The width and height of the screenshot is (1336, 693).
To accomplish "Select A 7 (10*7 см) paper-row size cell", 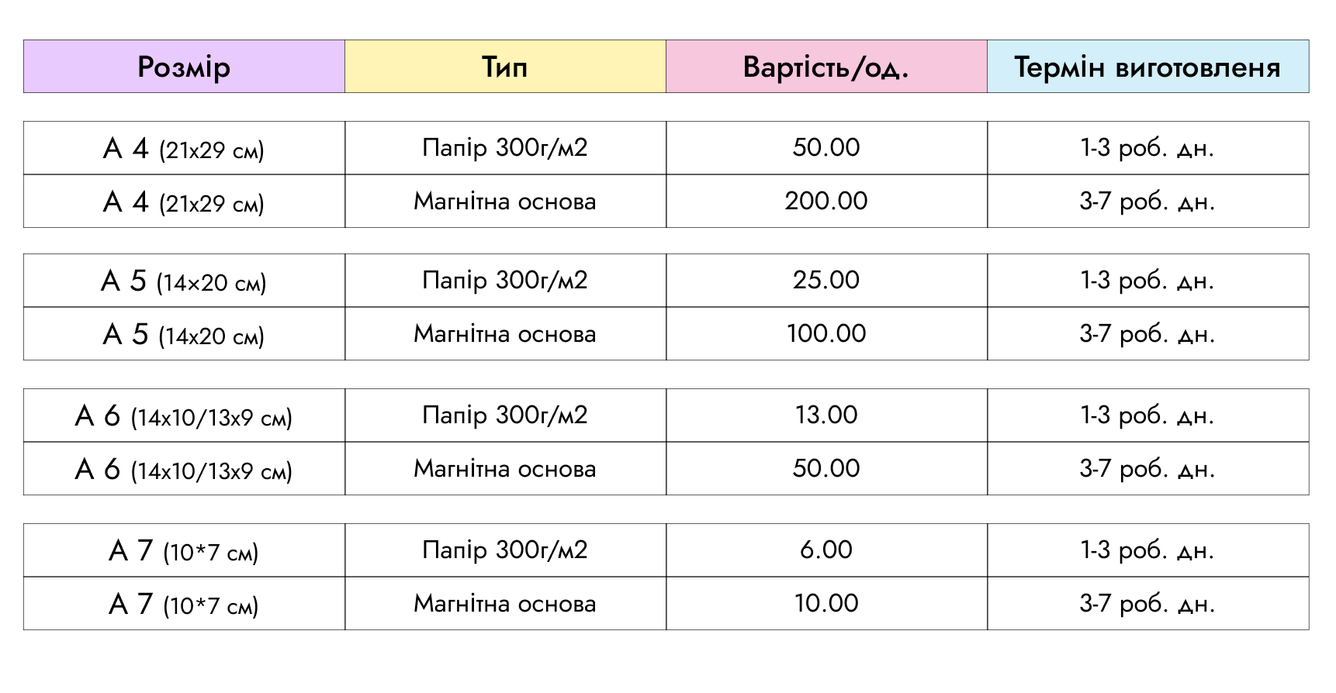I will pos(184,550).
